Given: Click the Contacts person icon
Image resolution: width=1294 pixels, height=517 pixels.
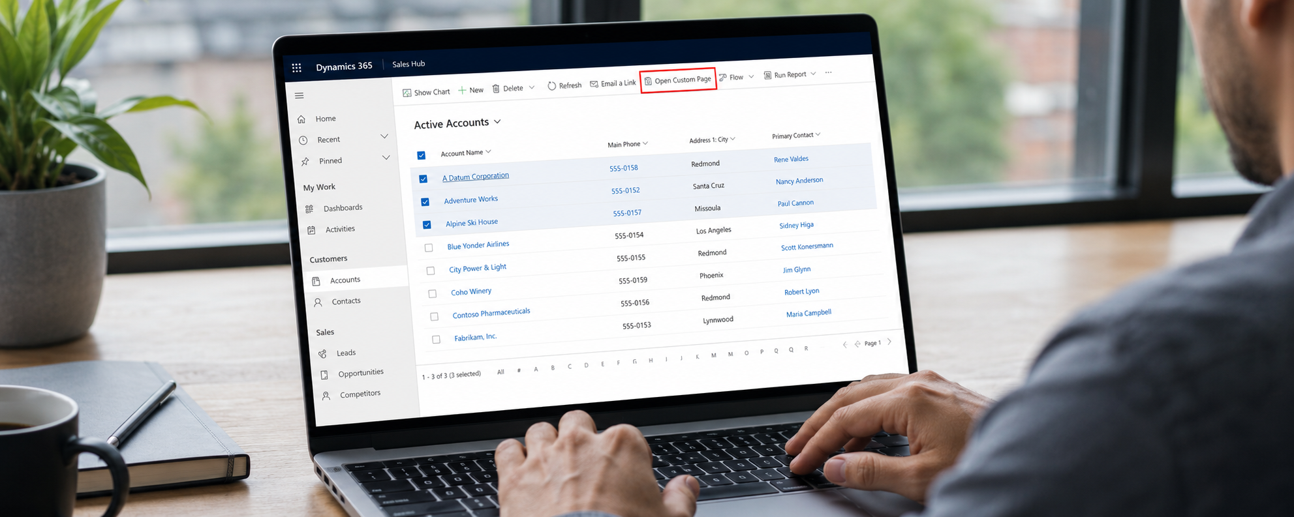Looking at the screenshot, I should (318, 303).
